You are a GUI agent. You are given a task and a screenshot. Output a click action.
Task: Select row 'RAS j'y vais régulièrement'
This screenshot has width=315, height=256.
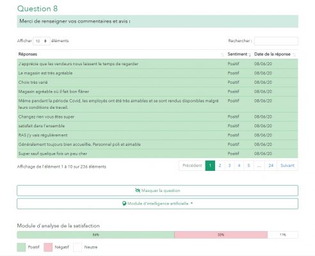pyautogui.click(x=157, y=135)
